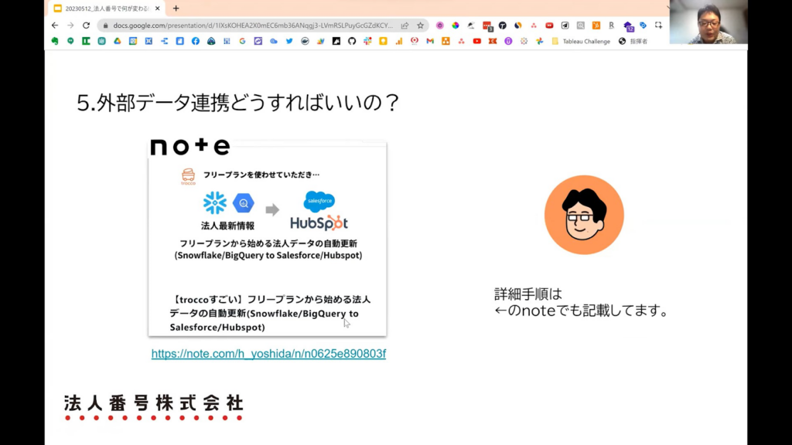792x445 pixels.
Task: Open the Google Drive bookmark icon
Action: 118,41
